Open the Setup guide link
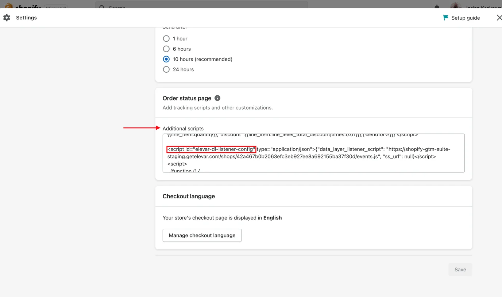 466,18
